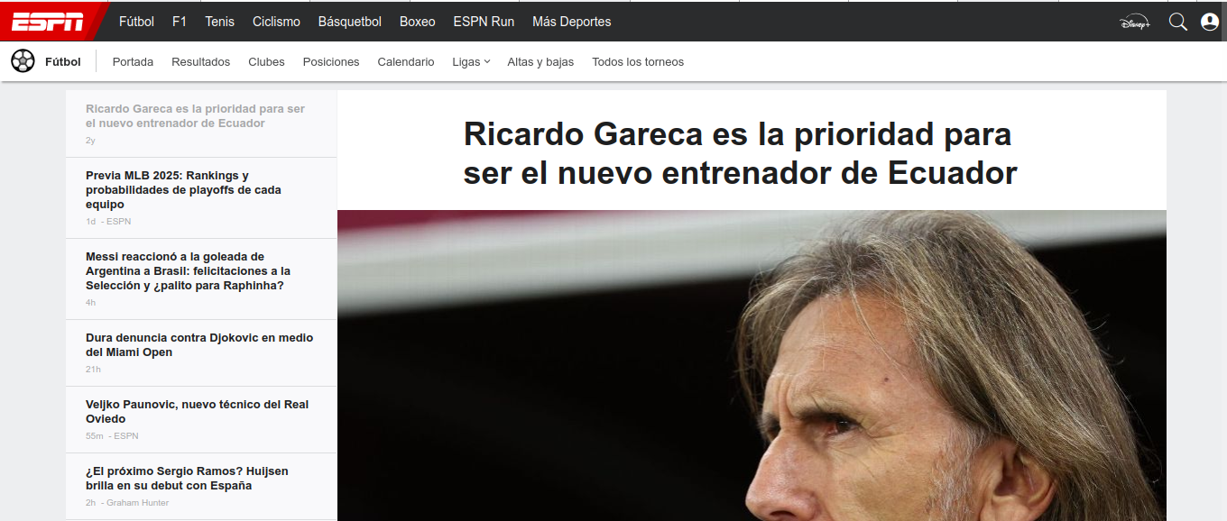
Task: Open Todos los torneos link
Action: pos(638,62)
